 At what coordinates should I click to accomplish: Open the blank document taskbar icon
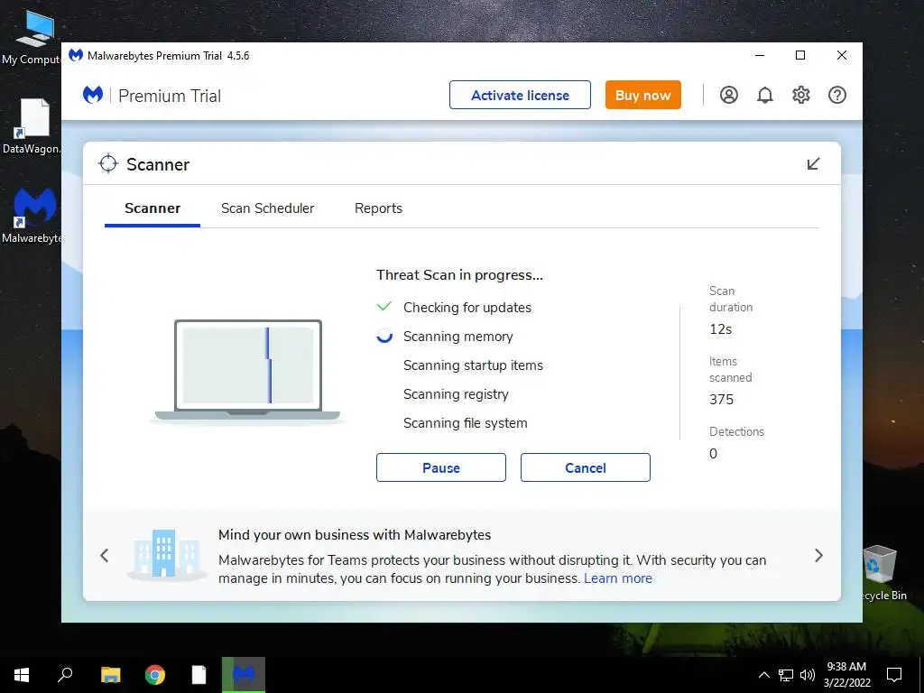point(199,675)
